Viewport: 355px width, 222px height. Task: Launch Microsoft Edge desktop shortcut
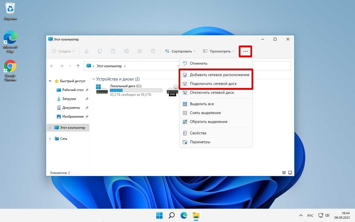click(10, 42)
